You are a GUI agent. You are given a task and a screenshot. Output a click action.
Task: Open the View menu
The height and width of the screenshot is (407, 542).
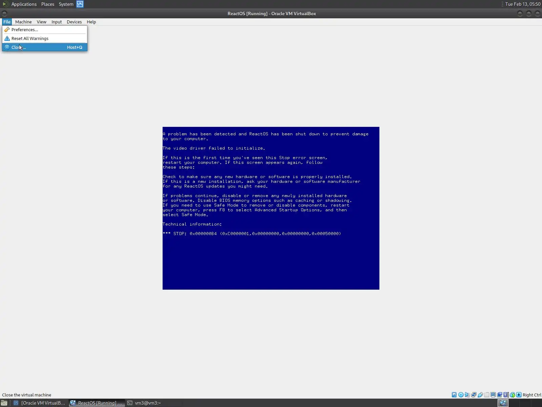click(x=41, y=22)
